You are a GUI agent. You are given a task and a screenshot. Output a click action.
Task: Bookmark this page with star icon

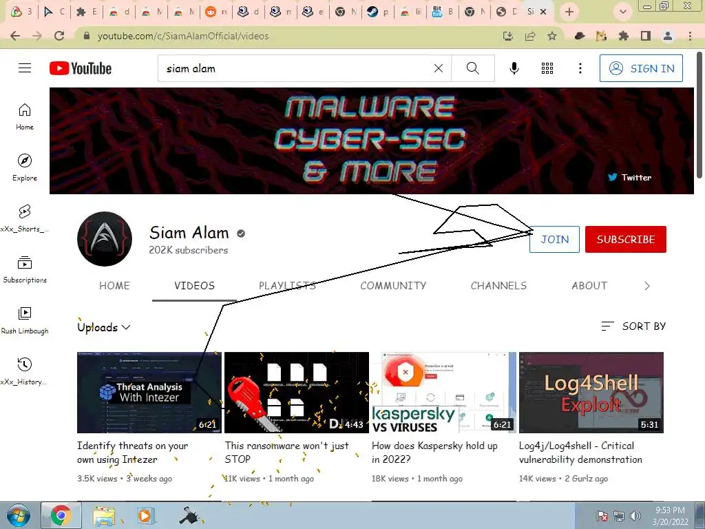pyautogui.click(x=552, y=36)
